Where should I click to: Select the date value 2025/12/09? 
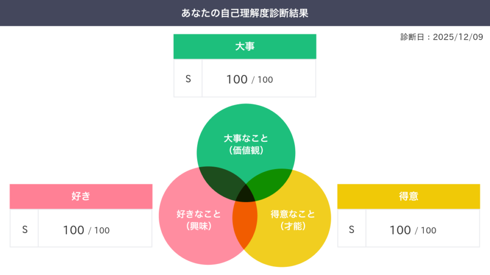point(458,38)
